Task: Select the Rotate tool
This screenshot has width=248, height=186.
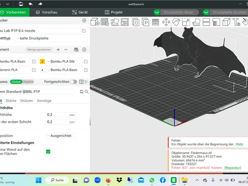Action: [x=176, y=22]
